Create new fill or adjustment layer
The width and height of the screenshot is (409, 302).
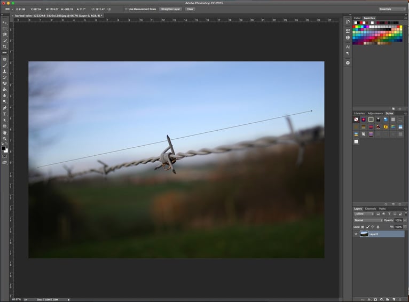click(381, 300)
